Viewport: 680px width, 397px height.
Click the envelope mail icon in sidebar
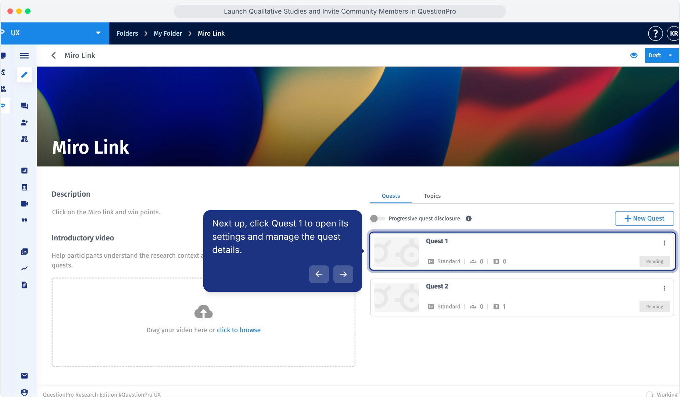coord(24,376)
